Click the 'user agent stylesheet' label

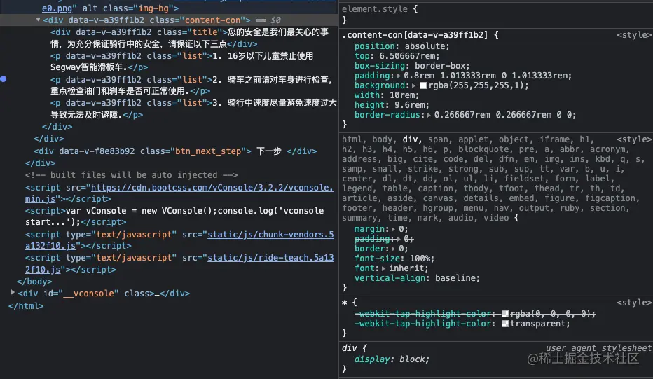(x=598, y=348)
